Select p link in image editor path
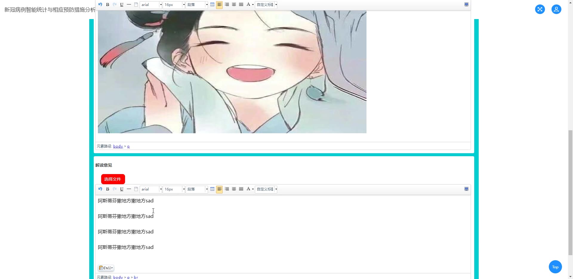The image size is (573, 279). (128, 146)
